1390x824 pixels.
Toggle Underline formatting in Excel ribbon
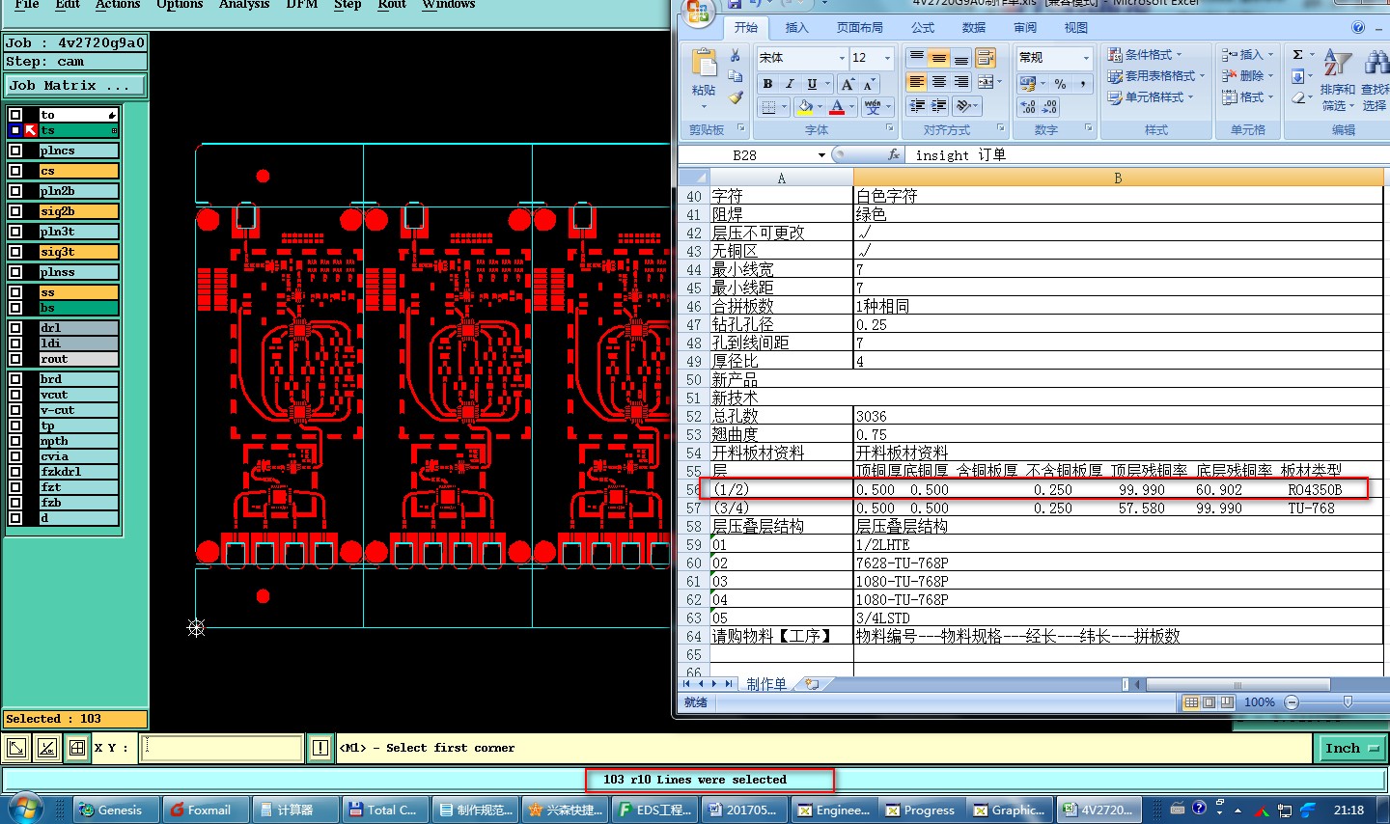[812, 84]
